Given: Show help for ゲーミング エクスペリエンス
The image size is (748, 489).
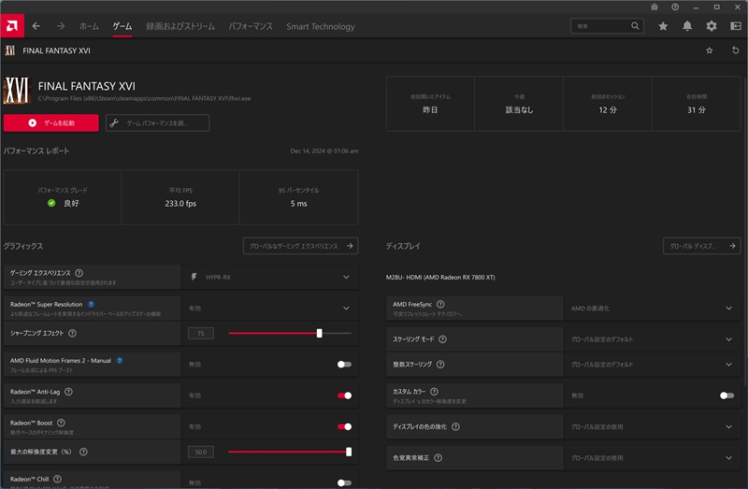Looking at the screenshot, I should pos(79,273).
